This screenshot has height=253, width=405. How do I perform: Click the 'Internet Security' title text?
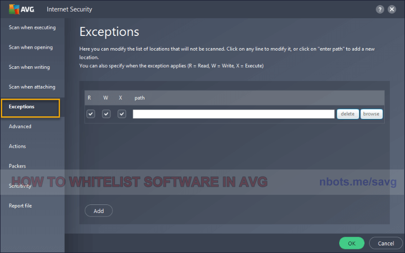[x=69, y=9]
